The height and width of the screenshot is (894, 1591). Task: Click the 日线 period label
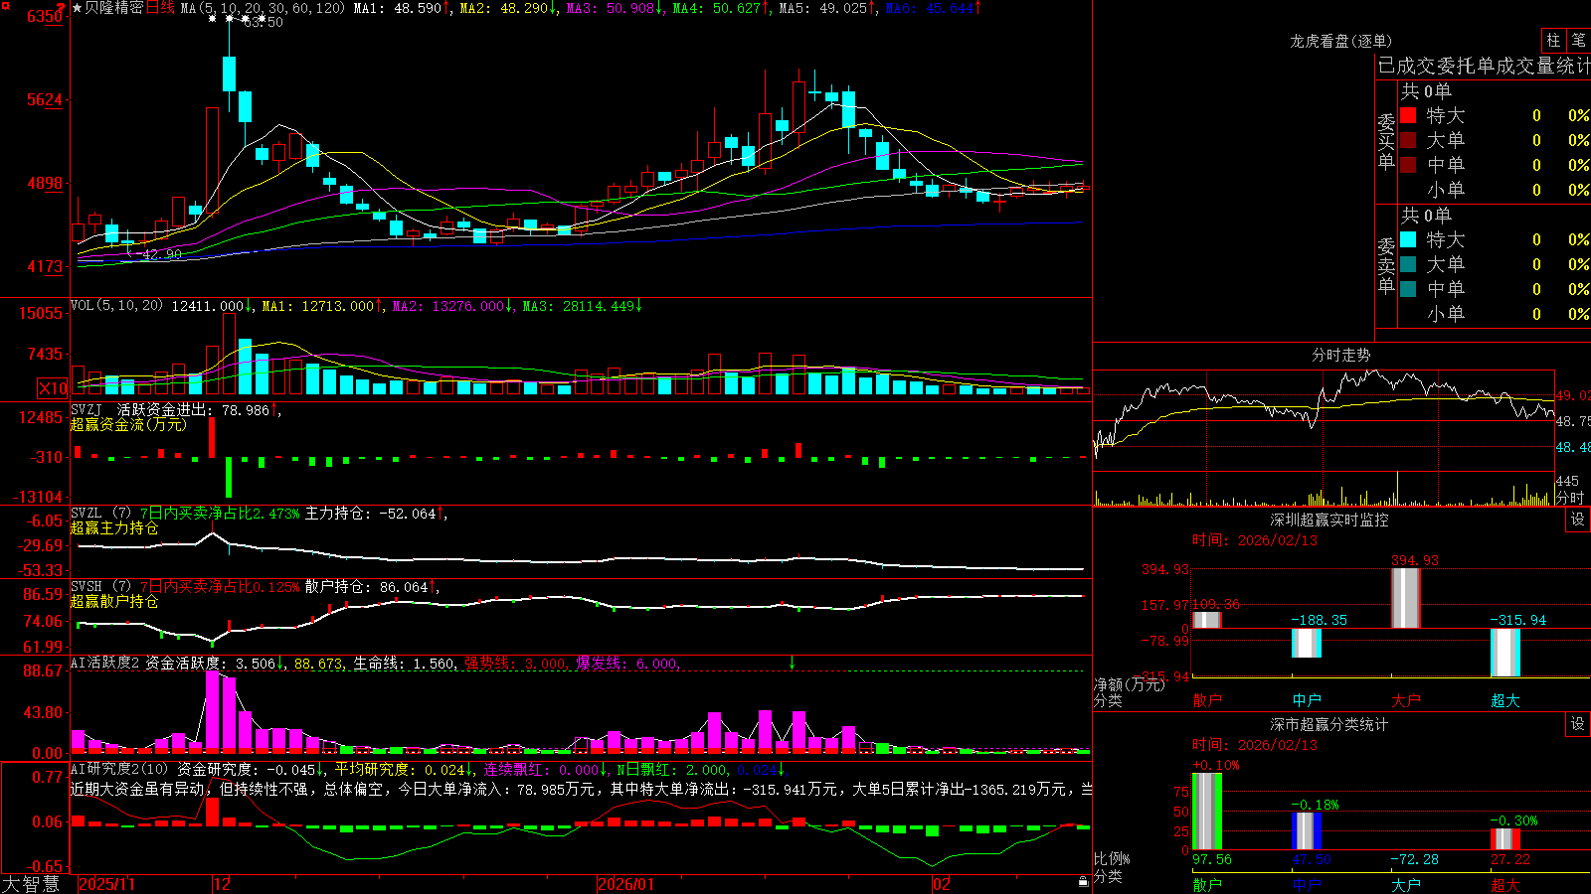[160, 8]
